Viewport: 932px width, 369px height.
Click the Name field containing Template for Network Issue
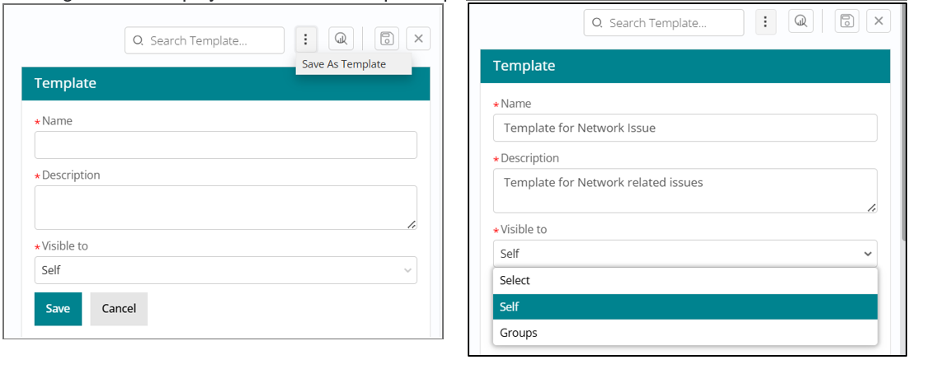coord(685,128)
